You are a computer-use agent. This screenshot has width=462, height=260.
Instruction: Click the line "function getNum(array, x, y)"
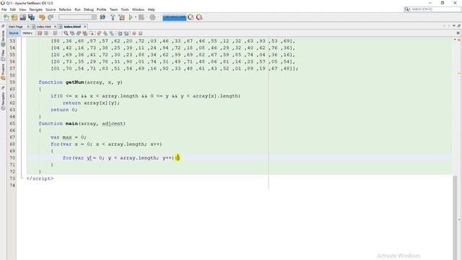80,82
